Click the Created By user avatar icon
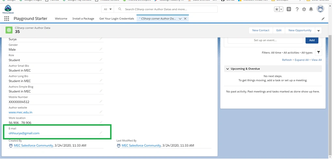The width and height of the screenshot is (334, 160). pyautogui.click(x=11, y=146)
